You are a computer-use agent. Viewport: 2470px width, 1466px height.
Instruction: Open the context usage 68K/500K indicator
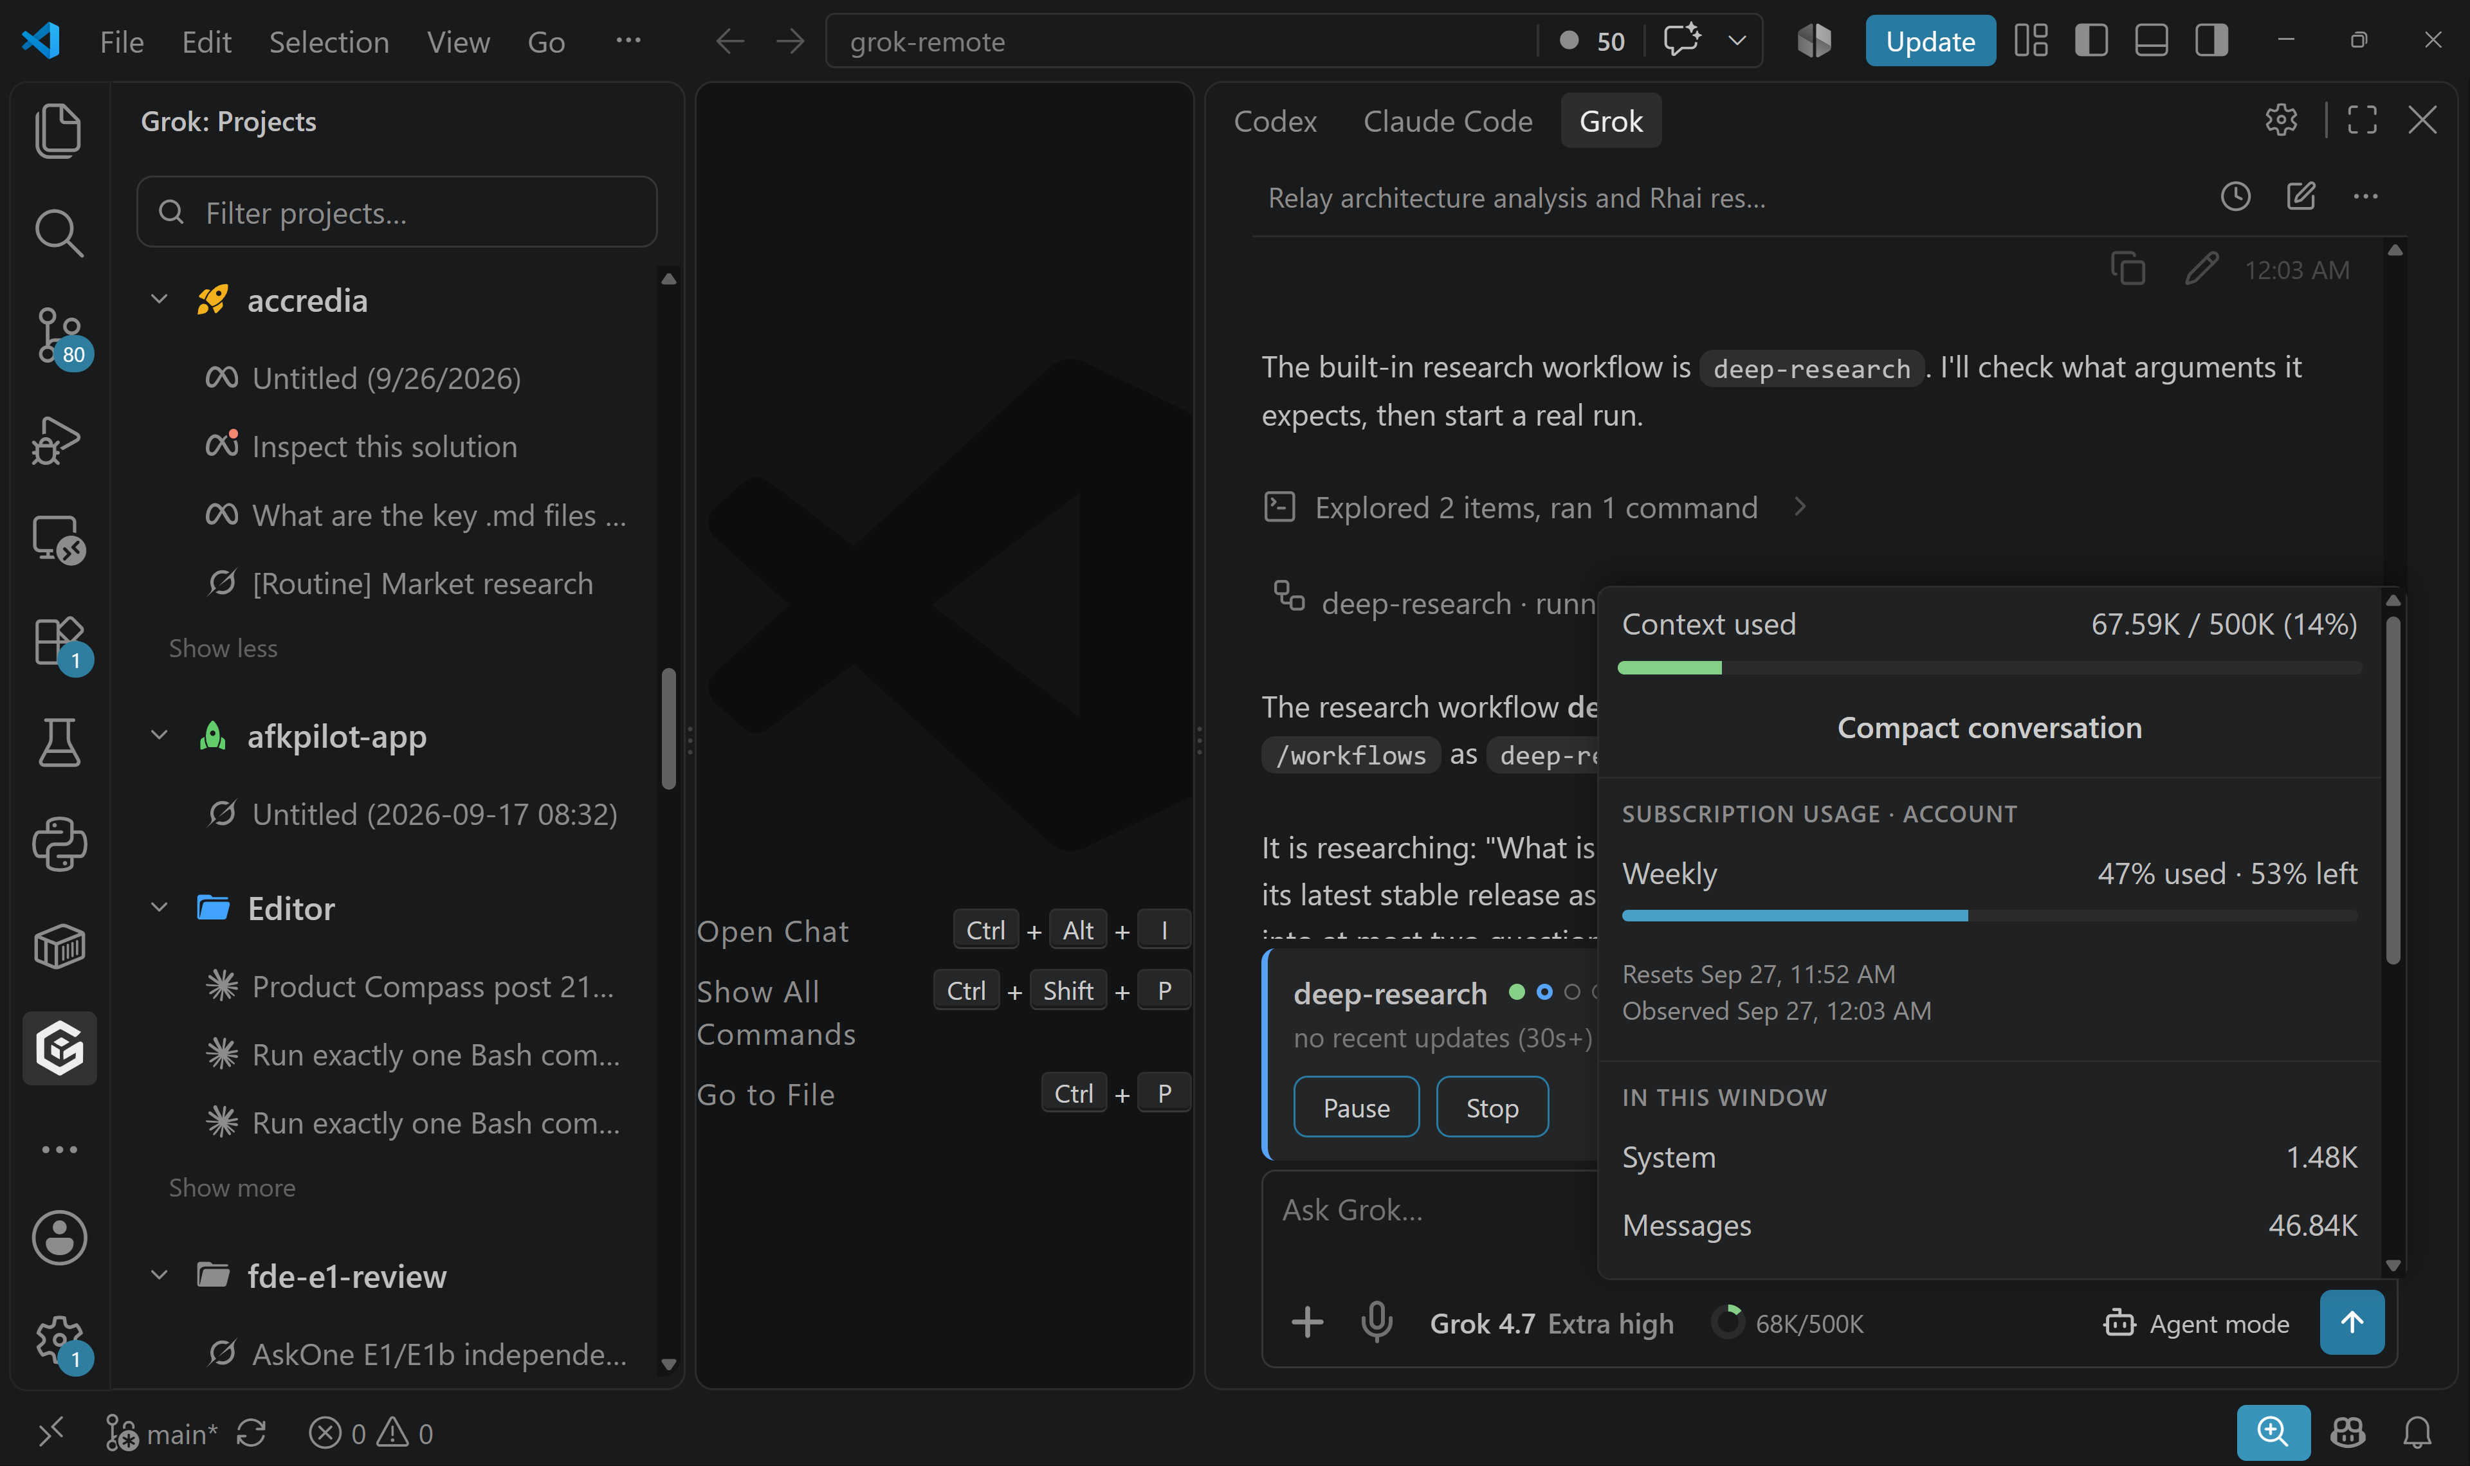point(1788,1323)
